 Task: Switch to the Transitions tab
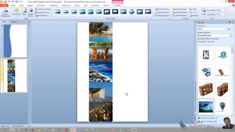[x=41, y=5]
